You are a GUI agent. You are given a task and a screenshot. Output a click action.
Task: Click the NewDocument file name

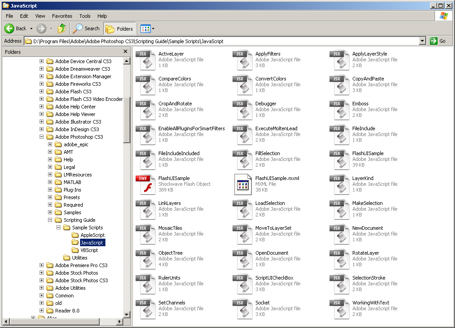click(x=368, y=228)
